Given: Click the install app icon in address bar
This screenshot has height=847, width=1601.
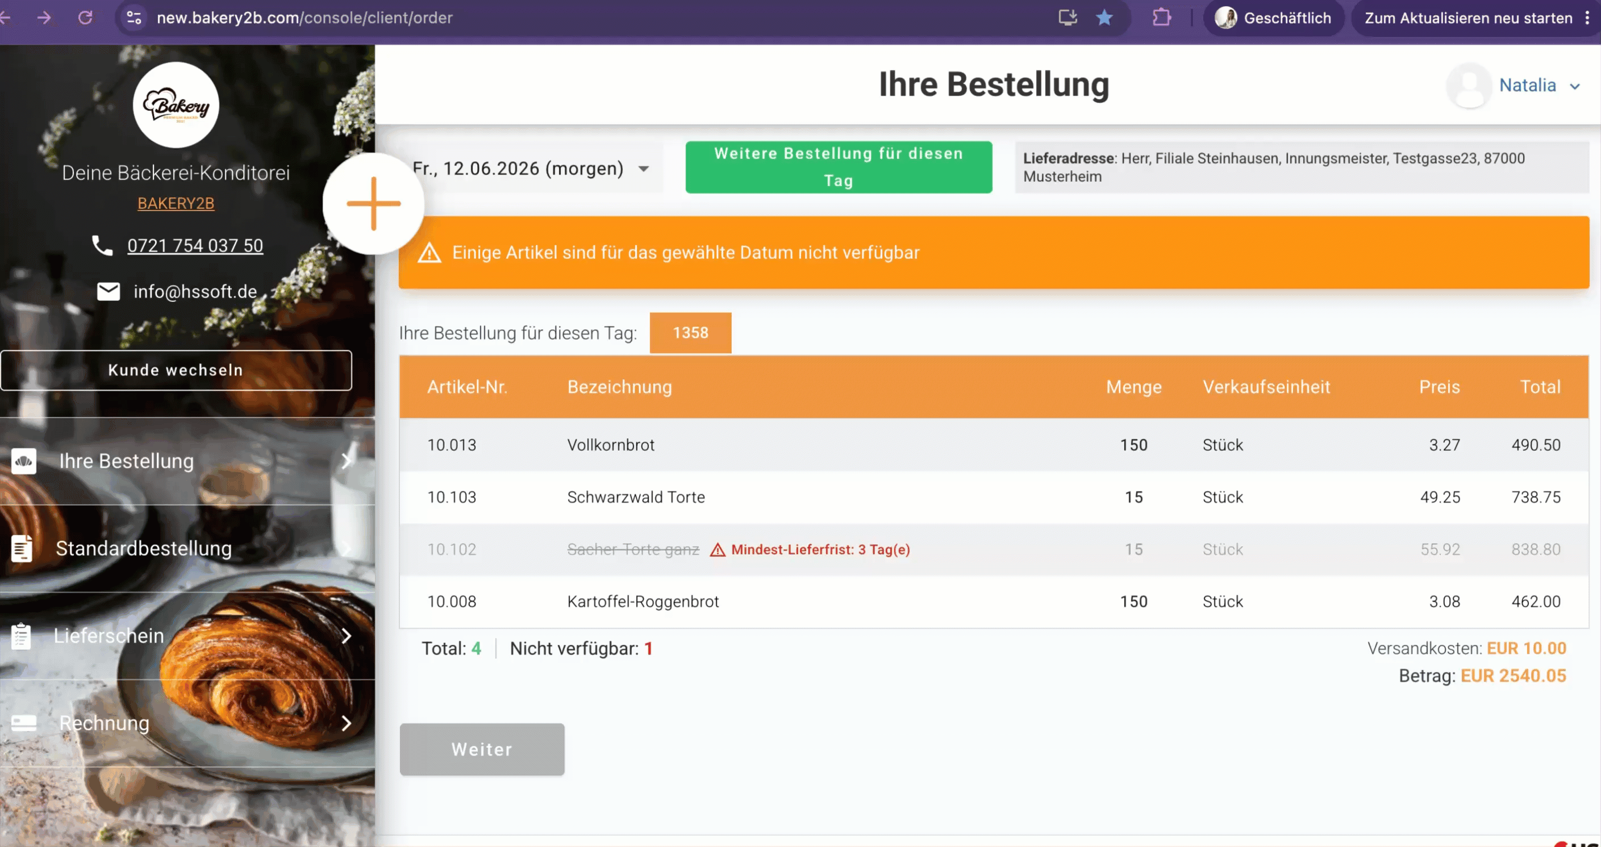Looking at the screenshot, I should [x=1067, y=18].
